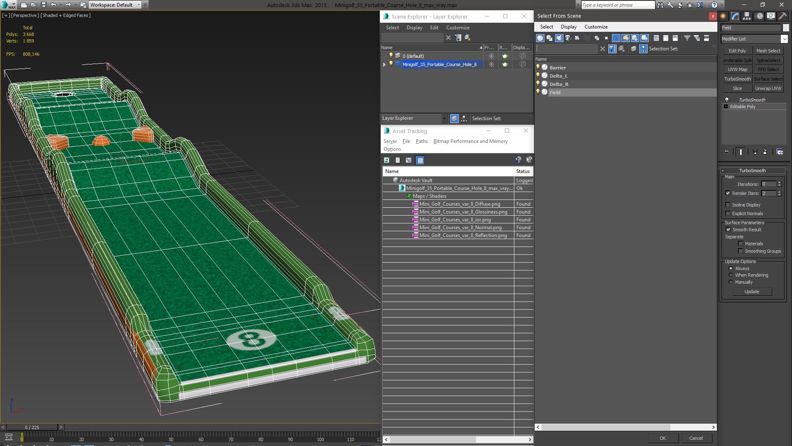Enable Isoline Display checkbox
792x446 pixels.
tap(728, 204)
